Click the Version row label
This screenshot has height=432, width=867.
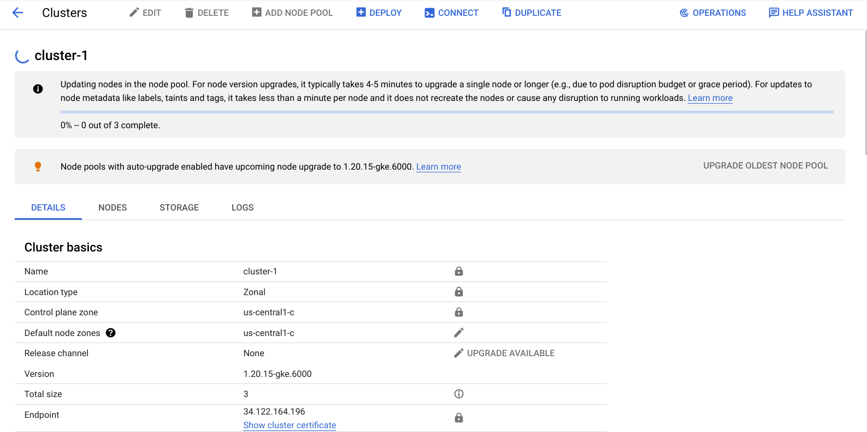(x=39, y=374)
